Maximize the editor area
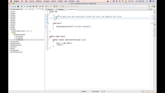This screenshot has width=165, height=93. coord(151,9)
